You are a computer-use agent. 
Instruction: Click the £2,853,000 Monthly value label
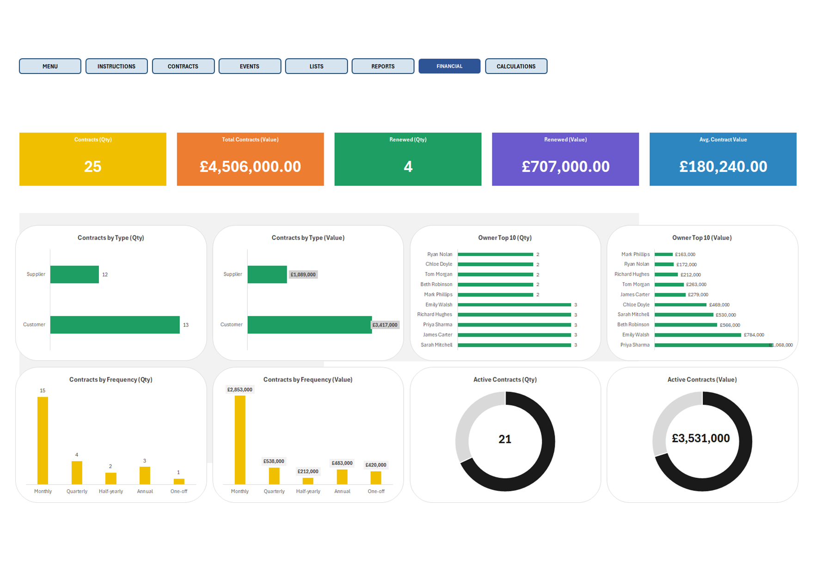[x=240, y=390]
